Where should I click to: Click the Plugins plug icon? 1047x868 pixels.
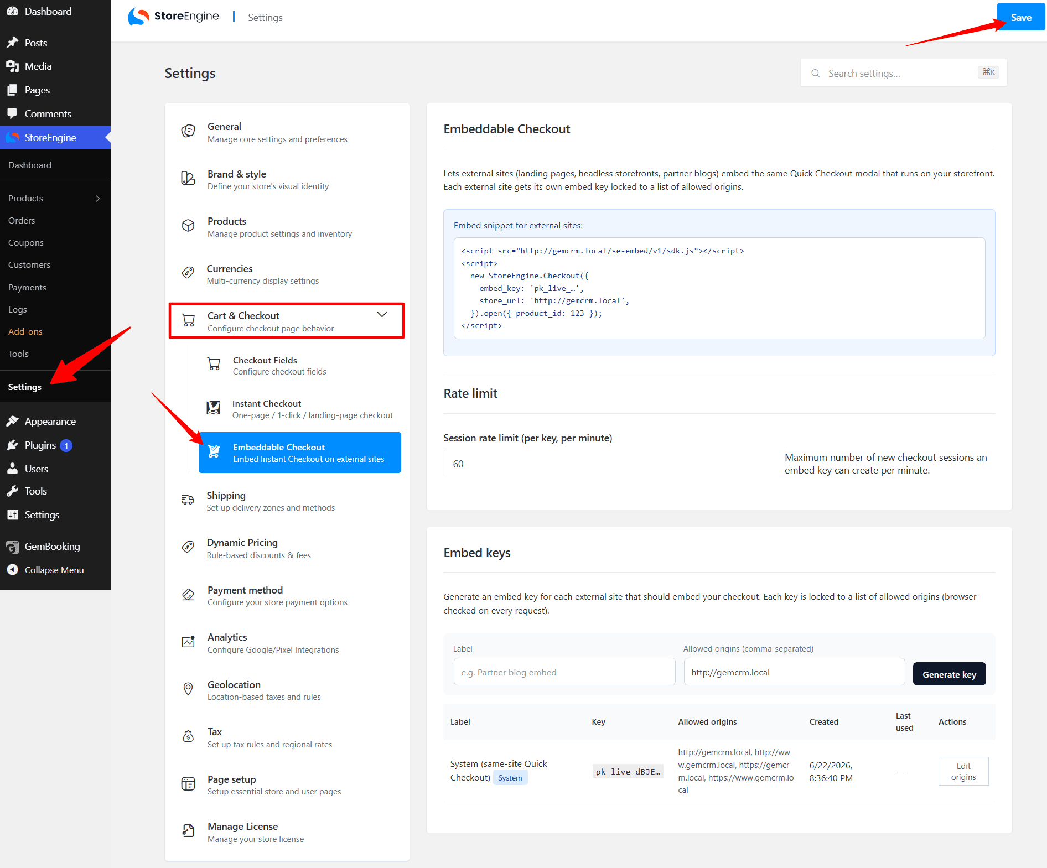click(12, 445)
